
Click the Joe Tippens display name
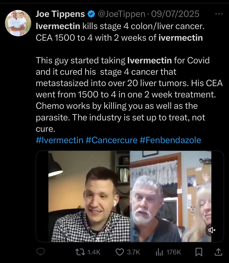[60, 14]
